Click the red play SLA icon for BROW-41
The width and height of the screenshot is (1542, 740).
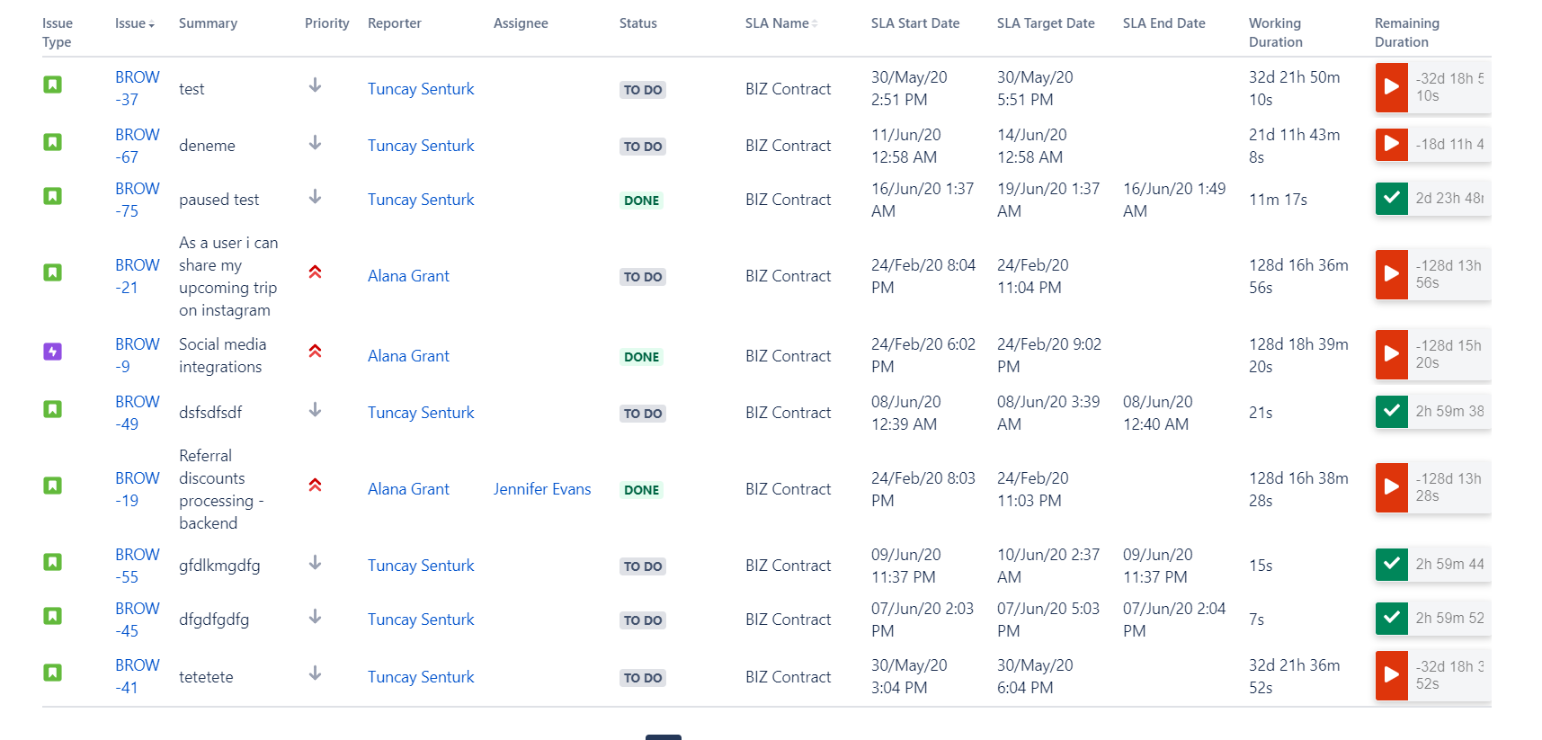tap(1391, 675)
